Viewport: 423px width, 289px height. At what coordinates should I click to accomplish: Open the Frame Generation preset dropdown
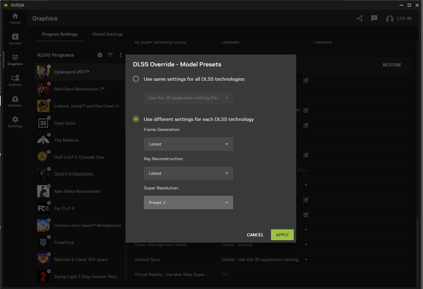click(x=188, y=144)
